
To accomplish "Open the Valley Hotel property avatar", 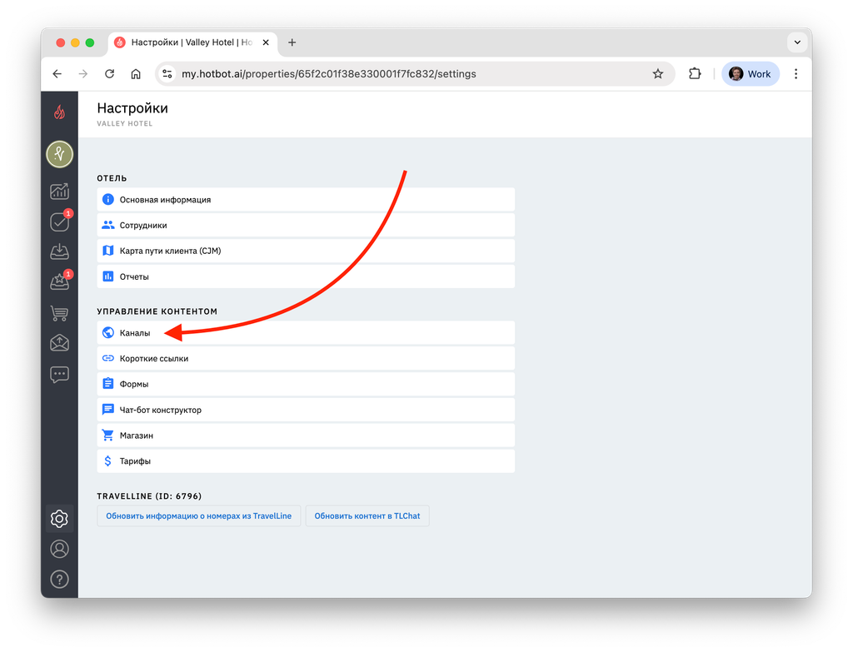I will pyautogui.click(x=59, y=154).
